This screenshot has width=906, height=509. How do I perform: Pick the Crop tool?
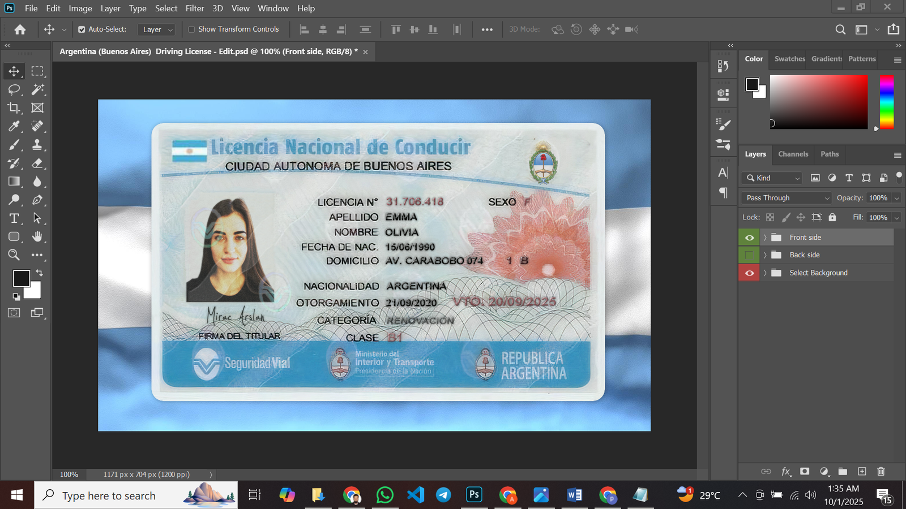pos(14,108)
